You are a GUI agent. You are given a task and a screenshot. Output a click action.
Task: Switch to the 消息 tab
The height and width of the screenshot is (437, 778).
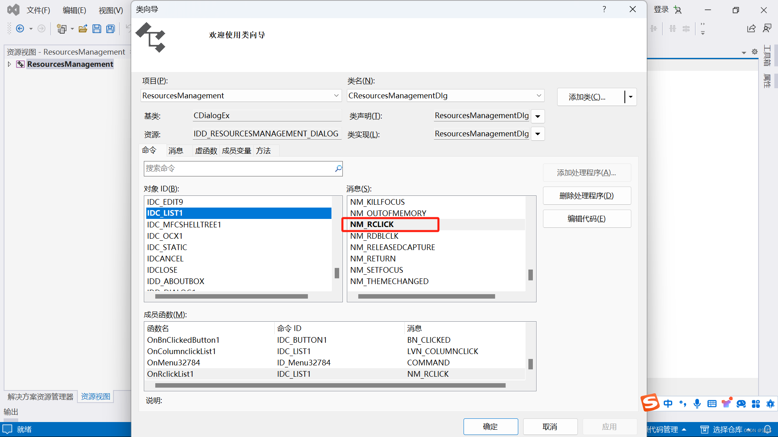(176, 151)
